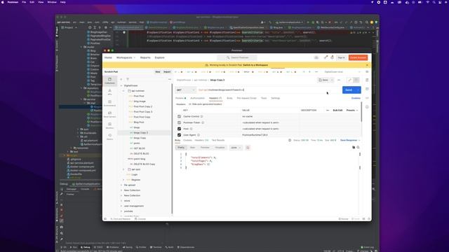Click the Cookies link

pyautogui.click(x=356, y=98)
